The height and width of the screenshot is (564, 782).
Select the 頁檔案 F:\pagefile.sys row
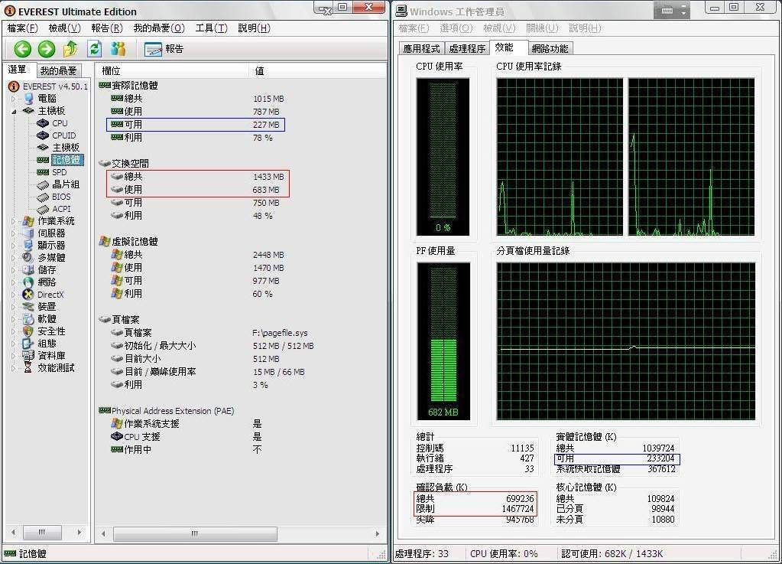(209, 333)
